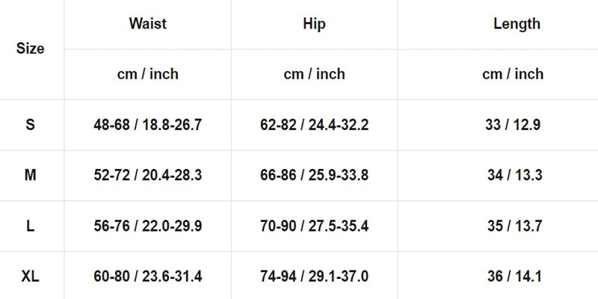This screenshot has width=598, height=299.
Task: Select the M size row label
Action: [x=31, y=176]
